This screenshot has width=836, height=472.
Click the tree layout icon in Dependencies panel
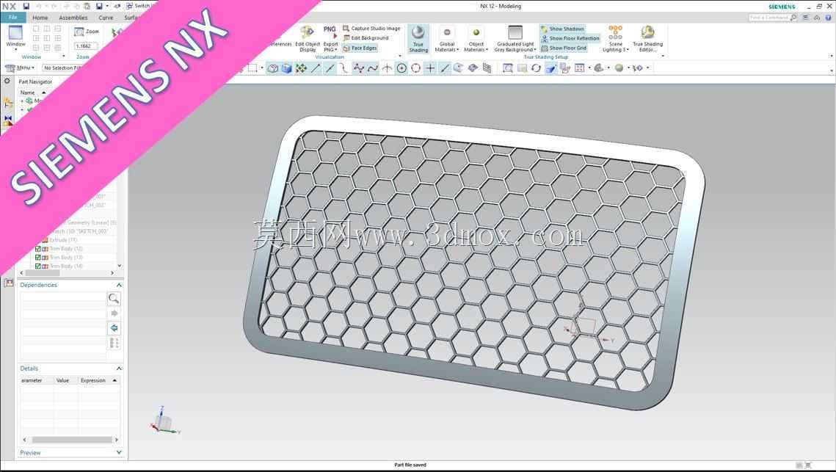click(x=114, y=343)
